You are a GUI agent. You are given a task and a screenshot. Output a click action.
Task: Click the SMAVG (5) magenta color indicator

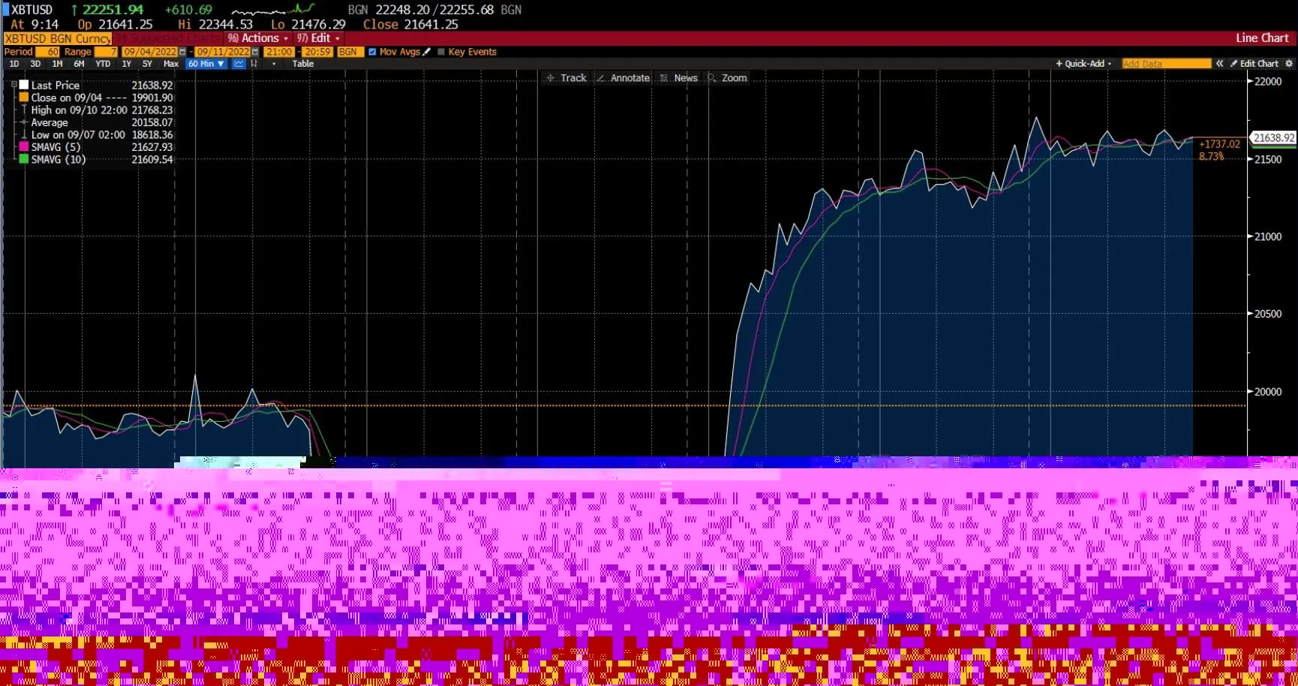click(22, 147)
